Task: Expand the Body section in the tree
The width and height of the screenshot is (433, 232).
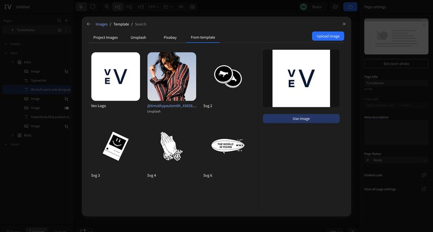Action: [x=13, y=135]
